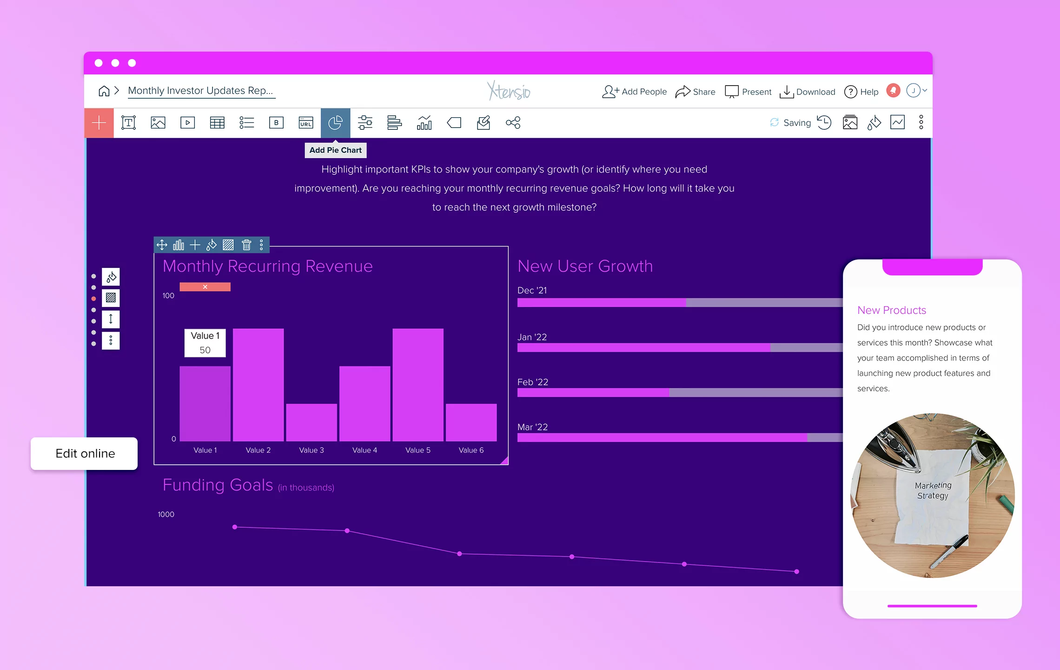
Task: Click the Add Pie Chart toolbar icon
Action: coord(335,123)
